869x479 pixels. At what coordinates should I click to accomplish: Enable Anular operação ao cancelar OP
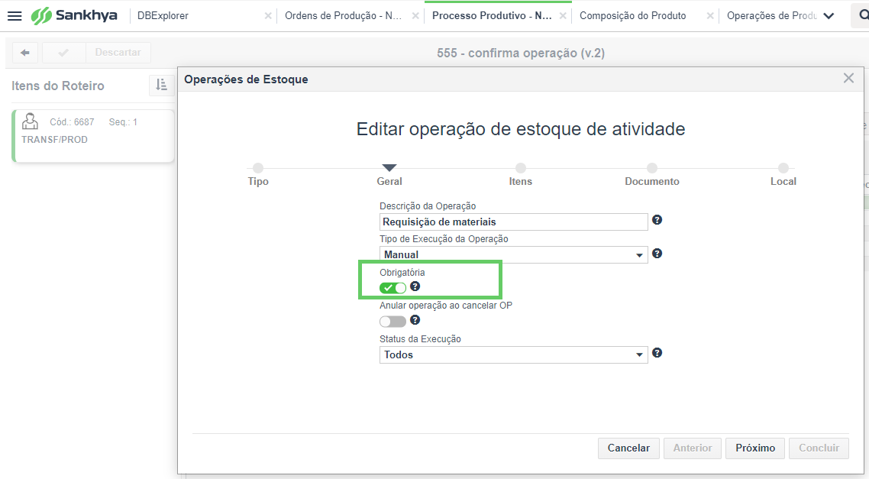point(393,322)
